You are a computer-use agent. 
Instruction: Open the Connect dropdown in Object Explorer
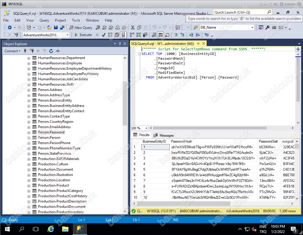pyautogui.click(x=12, y=51)
